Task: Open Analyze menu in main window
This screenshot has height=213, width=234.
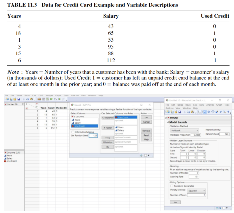Action: click(x=49, y=96)
